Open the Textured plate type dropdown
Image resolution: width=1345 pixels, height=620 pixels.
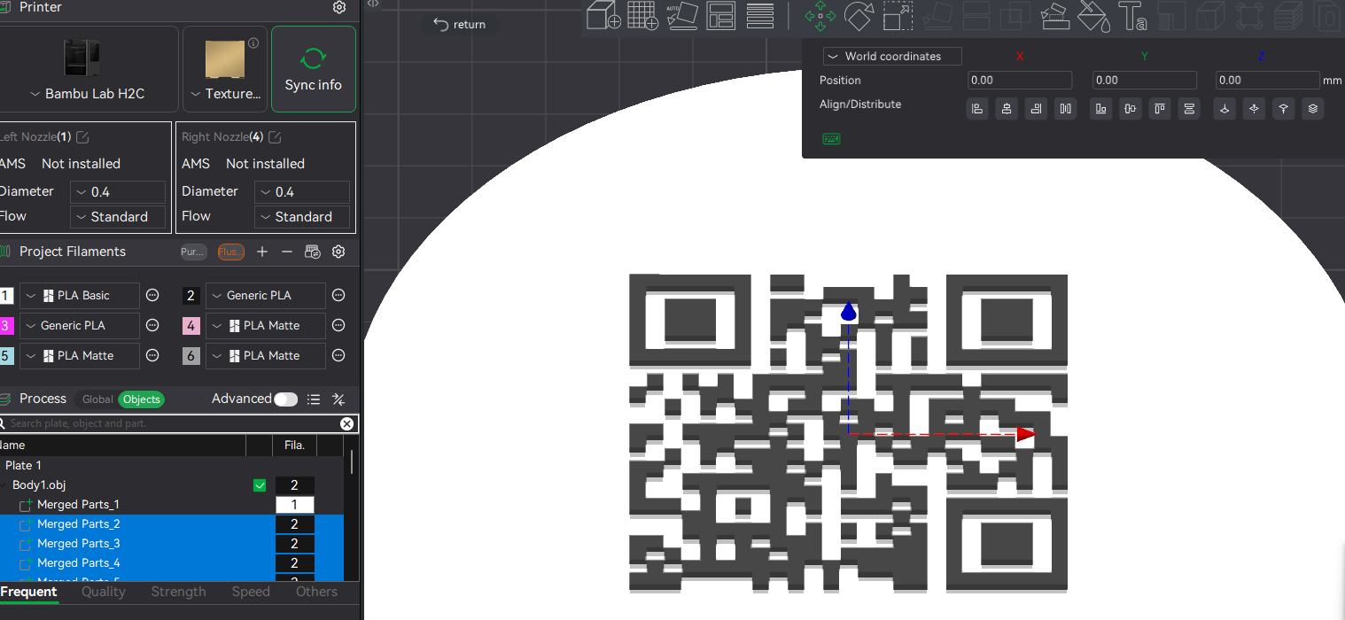[225, 93]
